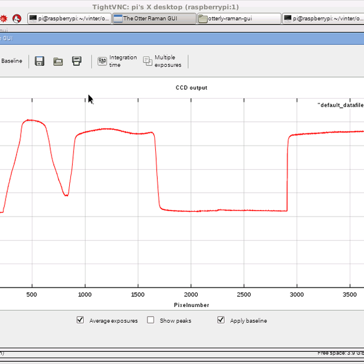
Task: Open file with the folder icon
Action: click(58, 61)
